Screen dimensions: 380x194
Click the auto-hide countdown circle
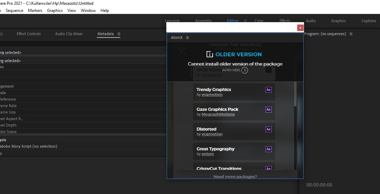(244, 70)
